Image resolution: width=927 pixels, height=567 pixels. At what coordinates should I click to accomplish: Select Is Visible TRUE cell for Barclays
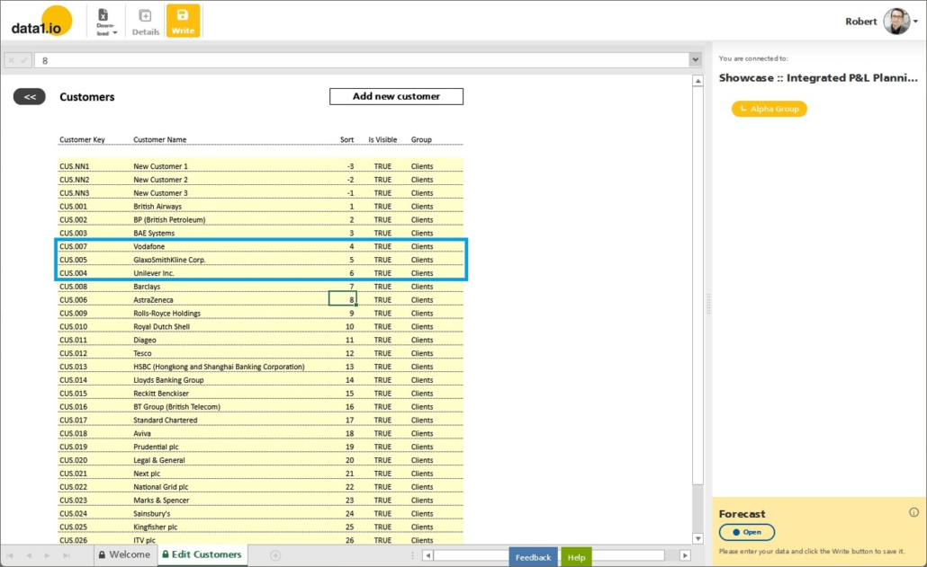click(x=383, y=287)
